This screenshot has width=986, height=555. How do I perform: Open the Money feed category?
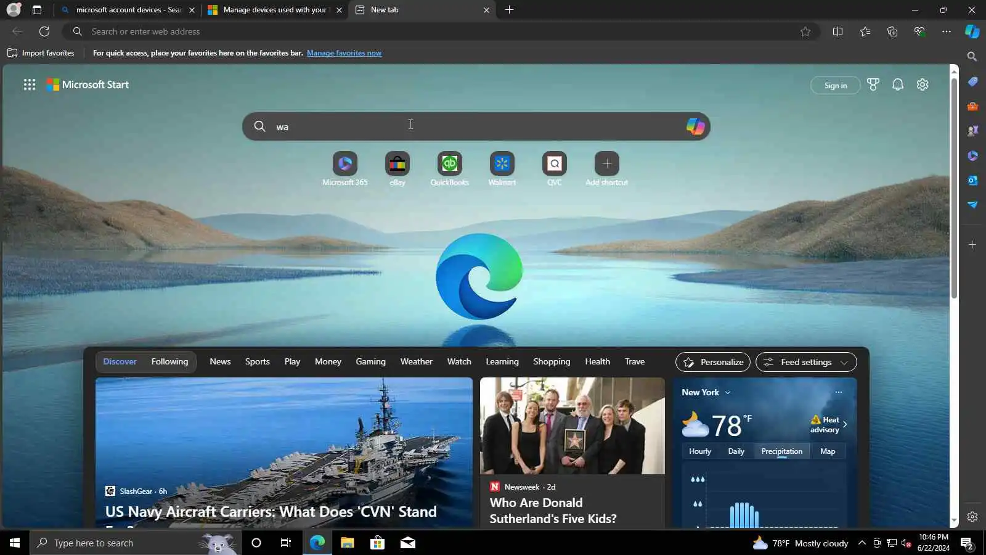[x=328, y=362]
